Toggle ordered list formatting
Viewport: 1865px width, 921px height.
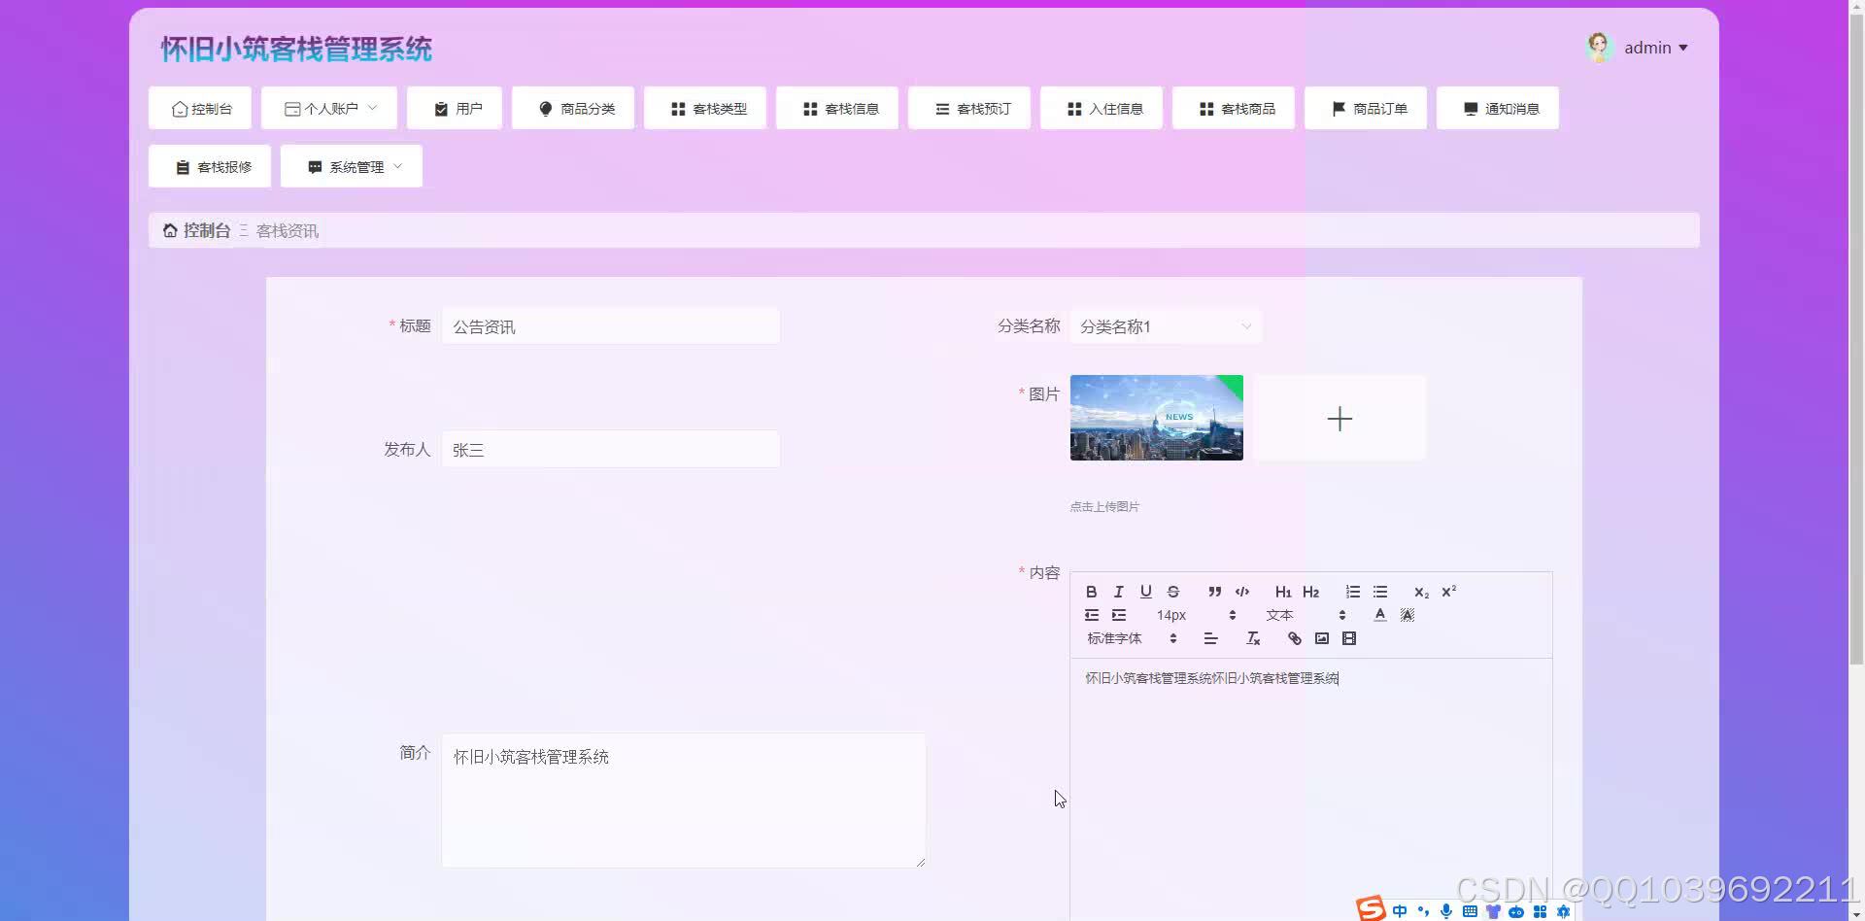point(1352,591)
